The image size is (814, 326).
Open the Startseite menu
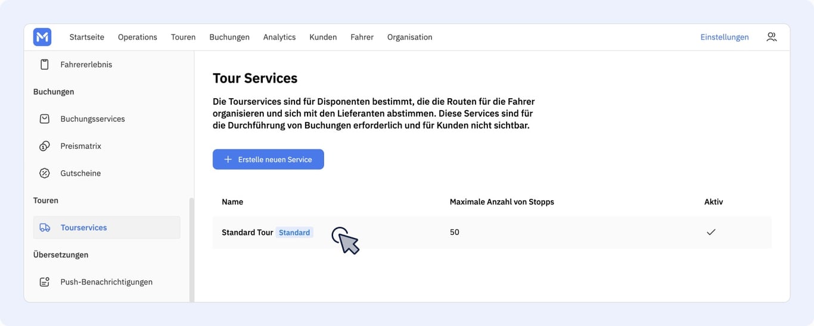coord(87,37)
